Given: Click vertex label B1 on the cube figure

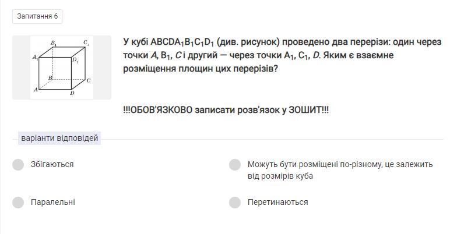Looking at the screenshot, I should (54, 42).
